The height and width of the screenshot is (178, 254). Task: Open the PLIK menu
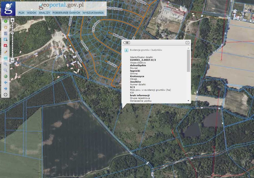tap(22, 13)
